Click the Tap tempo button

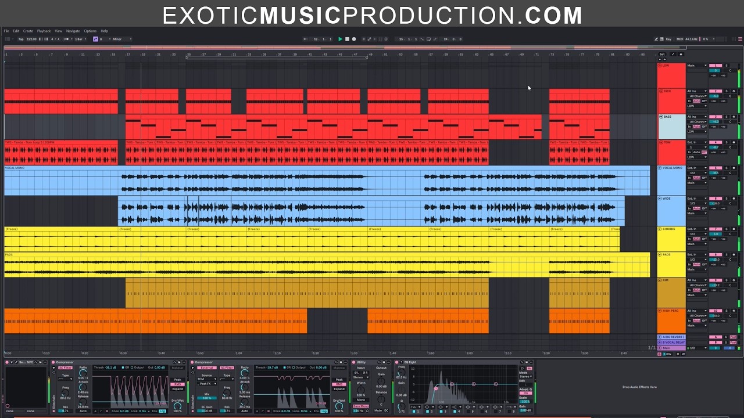coord(21,39)
